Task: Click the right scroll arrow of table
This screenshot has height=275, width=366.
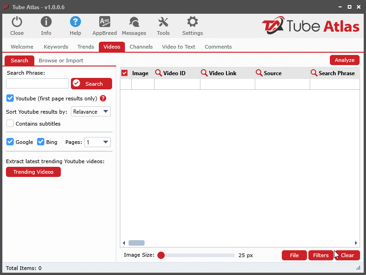Action: (356, 243)
